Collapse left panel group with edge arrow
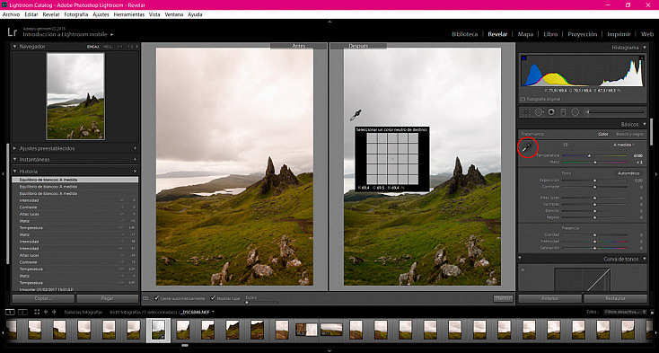The height and width of the screenshot is (353, 659). point(3,173)
